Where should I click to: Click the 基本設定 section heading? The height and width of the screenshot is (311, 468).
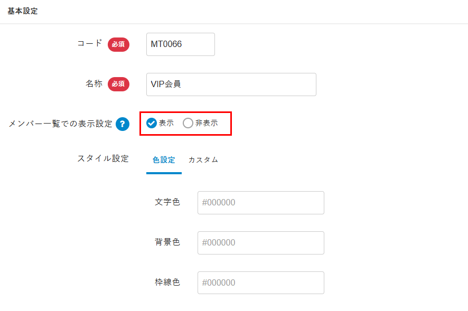(23, 11)
